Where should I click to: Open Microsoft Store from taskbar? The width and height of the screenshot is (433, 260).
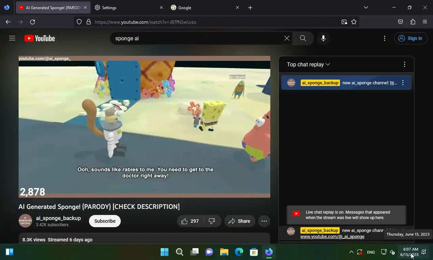pyautogui.click(x=254, y=252)
